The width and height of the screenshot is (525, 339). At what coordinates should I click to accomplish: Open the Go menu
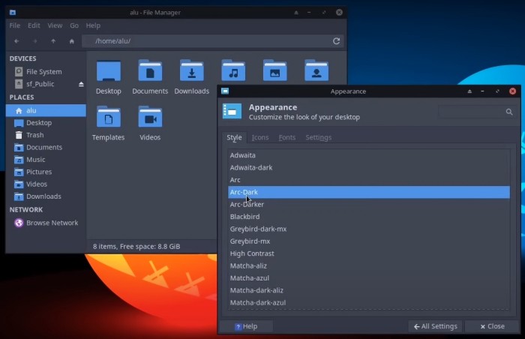(74, 25)
